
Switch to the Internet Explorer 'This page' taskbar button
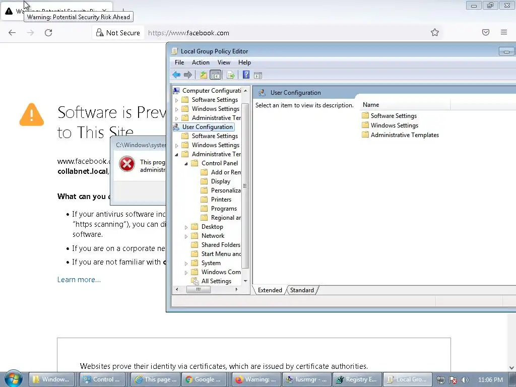click(155, 379)
